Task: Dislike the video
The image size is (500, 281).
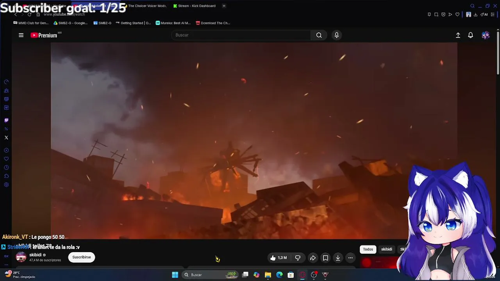Action: coord(298,258)
